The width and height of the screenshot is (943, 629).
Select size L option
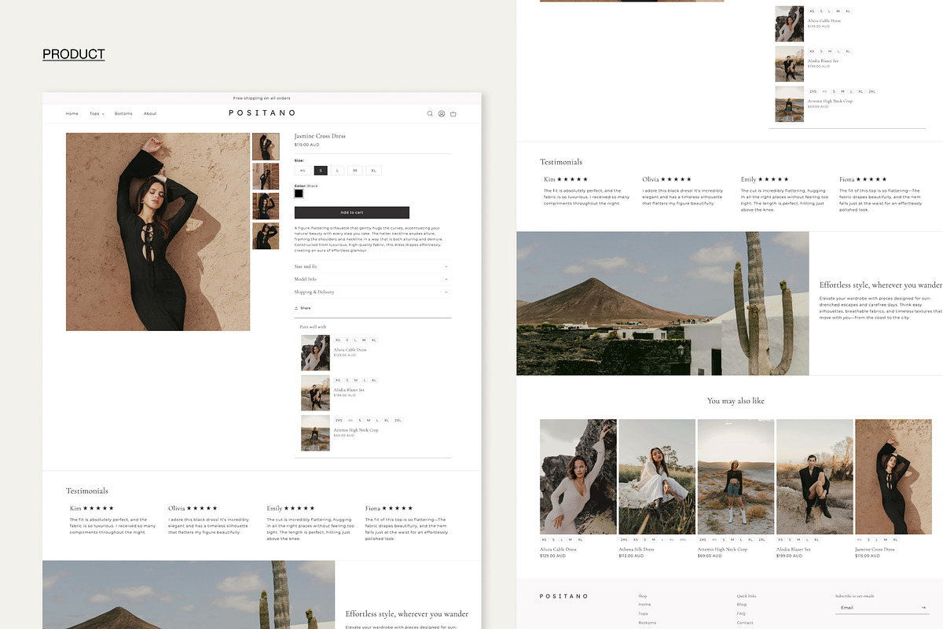coord(337,171)
